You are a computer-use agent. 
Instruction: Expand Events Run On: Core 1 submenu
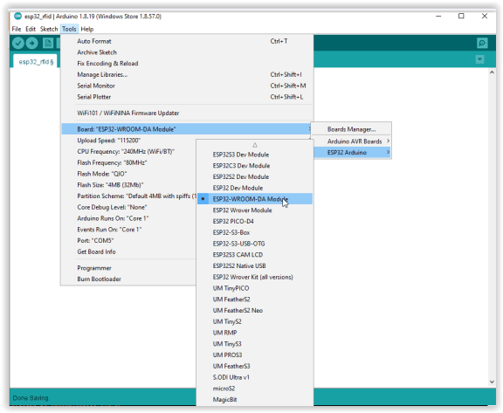[x=128, y=230]
